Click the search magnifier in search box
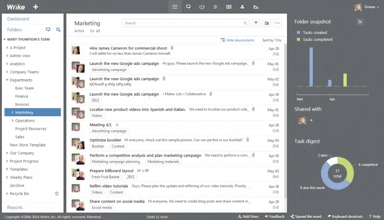This screenshot has height=220, width=384. point(245,23)
